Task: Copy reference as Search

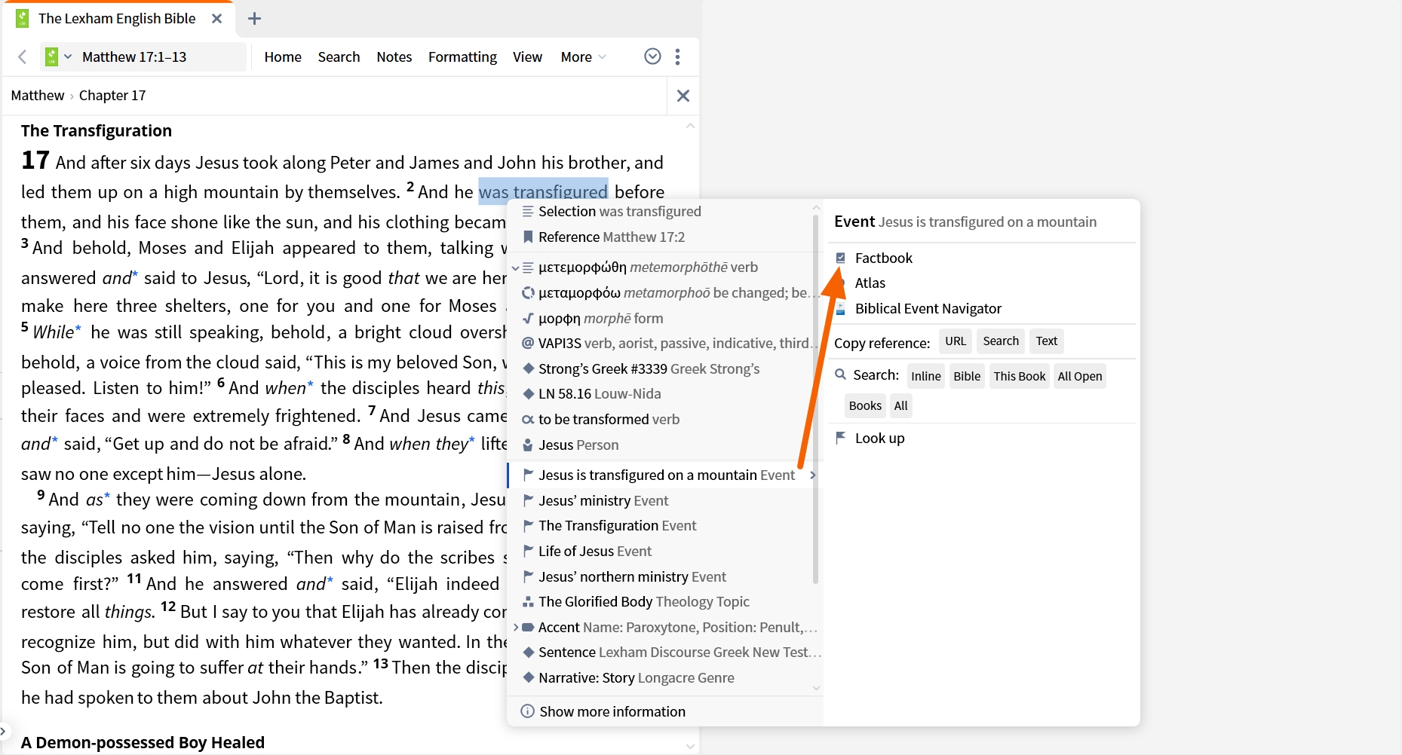Action: point(1001,341)
